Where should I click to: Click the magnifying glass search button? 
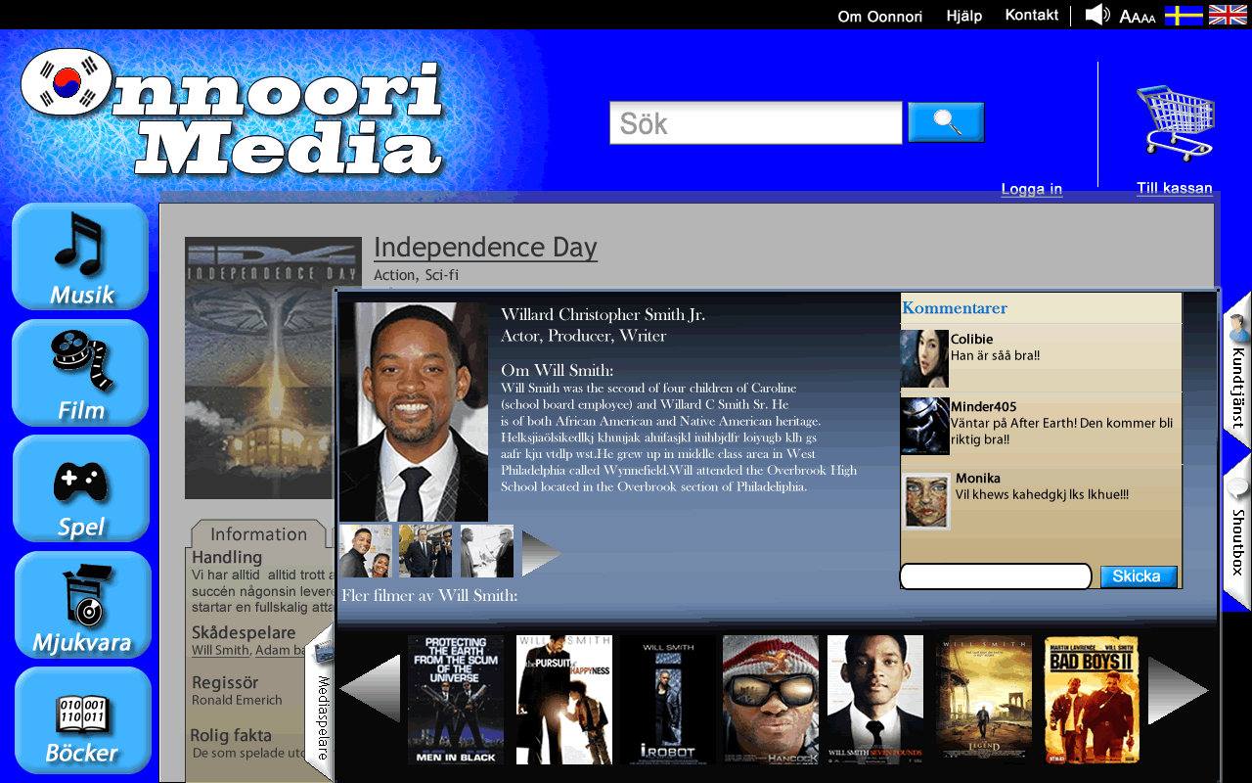click(946, 121)
